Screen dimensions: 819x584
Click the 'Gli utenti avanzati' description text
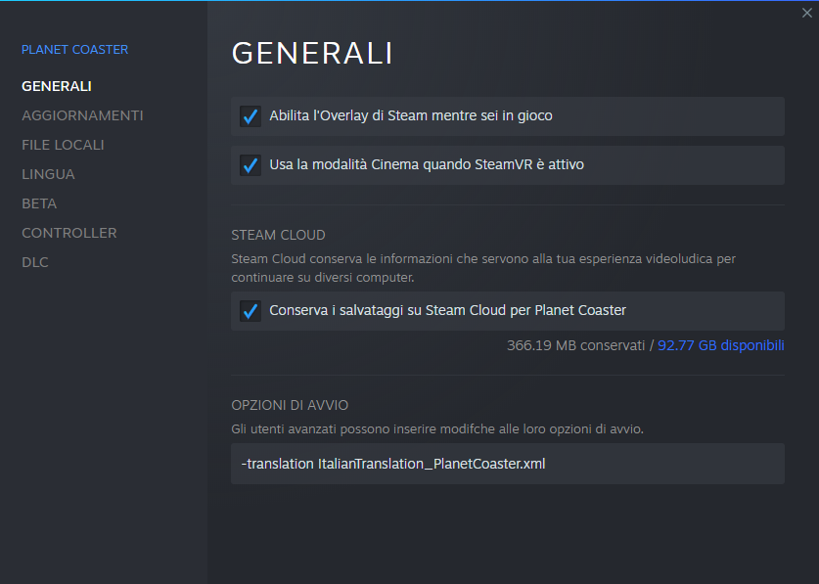tap(437, 428)
